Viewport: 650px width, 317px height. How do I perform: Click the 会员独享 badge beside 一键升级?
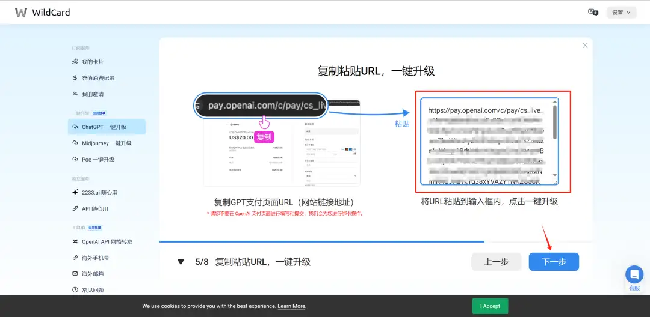click(x=99, y=113)
